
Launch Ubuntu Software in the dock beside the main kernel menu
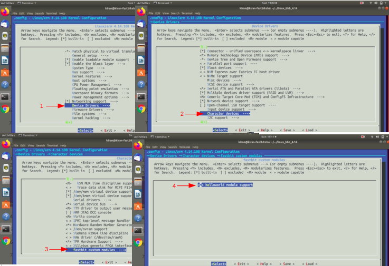[x=5, y=73]
